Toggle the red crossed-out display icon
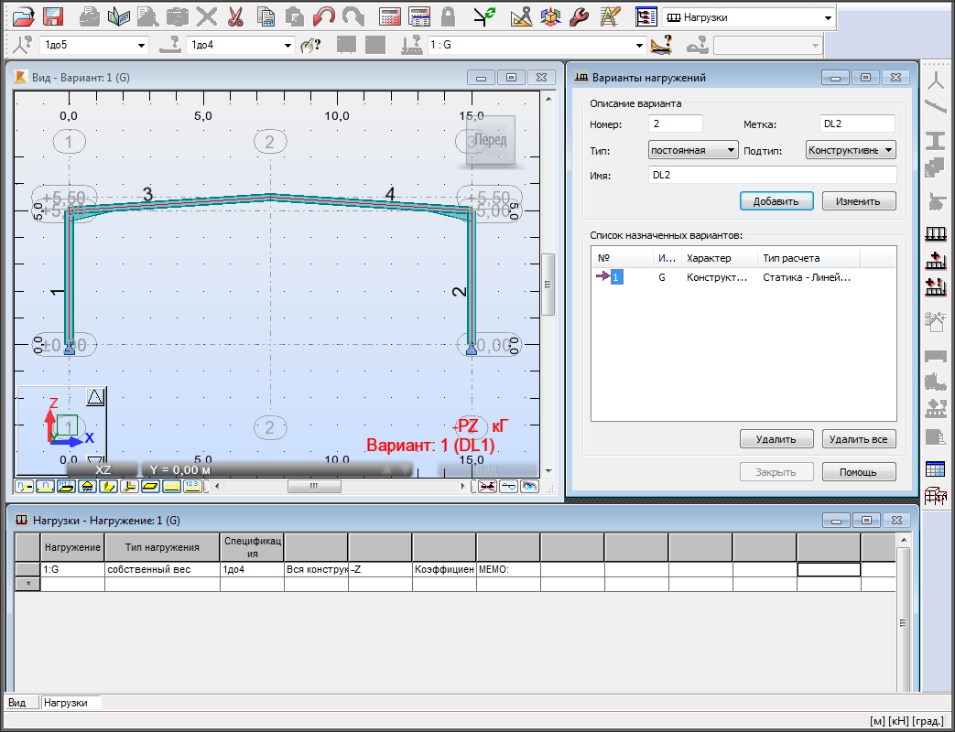Viewport: 955px width, 732px height. coord(487,486)
